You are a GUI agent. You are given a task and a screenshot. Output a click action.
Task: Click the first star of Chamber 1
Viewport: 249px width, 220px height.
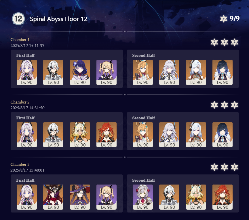tap(214, 42)
